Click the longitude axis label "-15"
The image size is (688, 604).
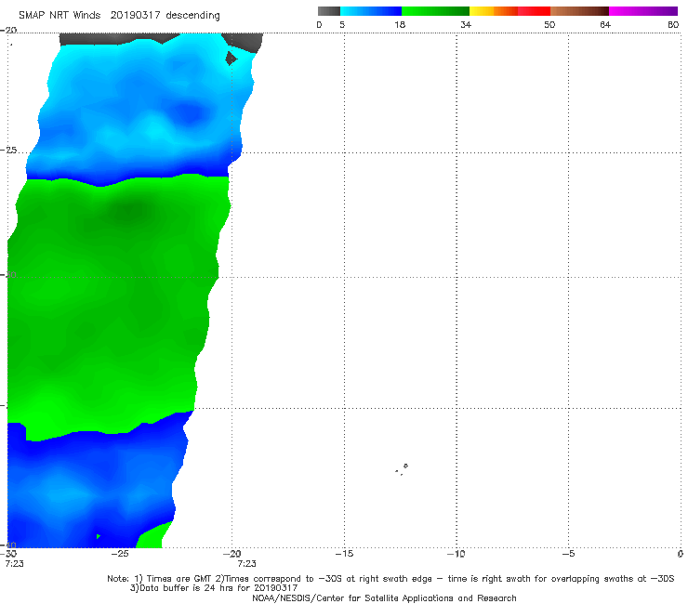[x=344, y=554]
